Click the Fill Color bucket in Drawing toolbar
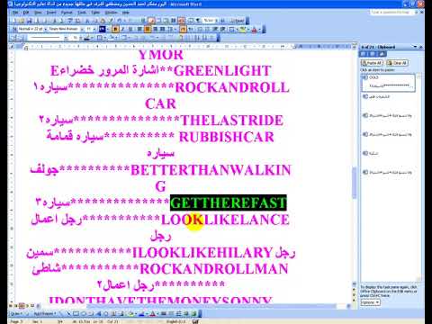 (x=131, y=314)
